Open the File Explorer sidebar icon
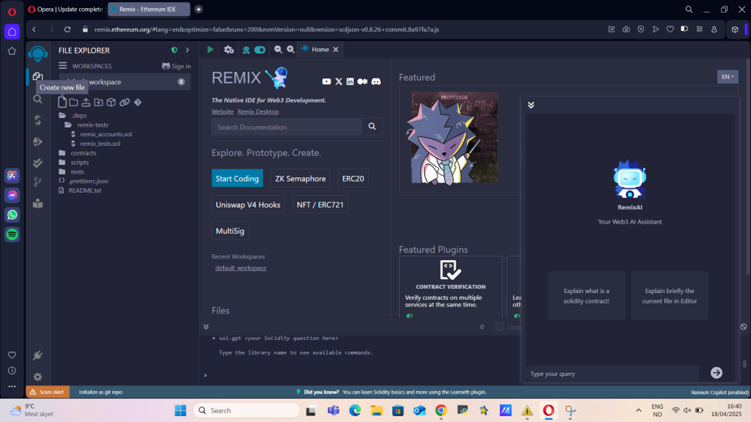The height and width of the screenshot is (422, 751). [38, 76]
